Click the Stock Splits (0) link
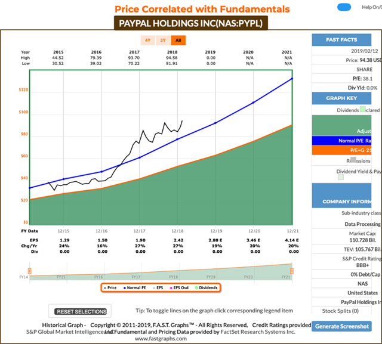 point(340,311)
